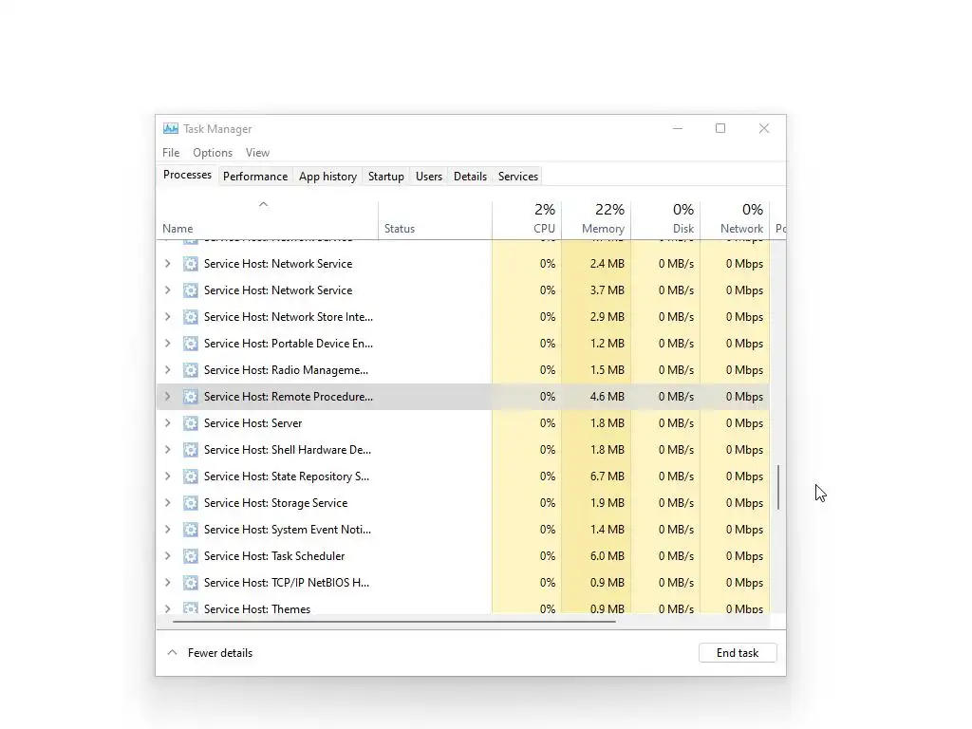Image resolution: width=972 pixels, height=729 pixels.
Task: Click the Themes row gear icon
Action: click(190, 608)
